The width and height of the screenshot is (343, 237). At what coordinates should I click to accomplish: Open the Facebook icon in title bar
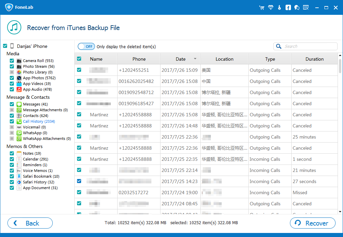[x=288, y=7]
